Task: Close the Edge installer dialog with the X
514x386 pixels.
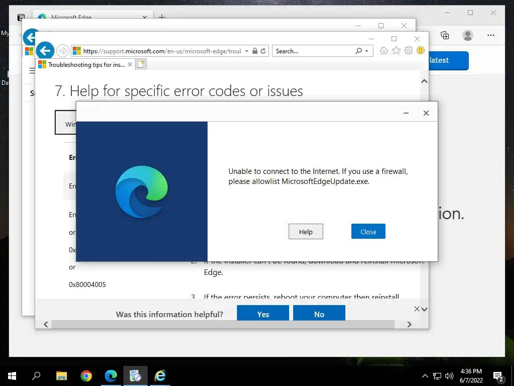Action: click(x=426, y=113)
